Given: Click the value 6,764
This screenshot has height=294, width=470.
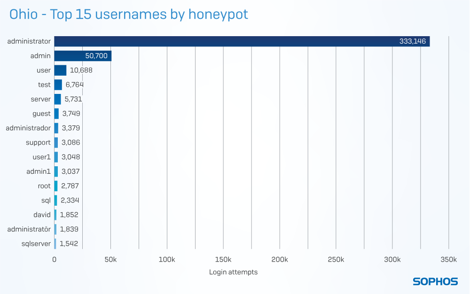Looking at the screenshot, I should (x=74, y=85).
